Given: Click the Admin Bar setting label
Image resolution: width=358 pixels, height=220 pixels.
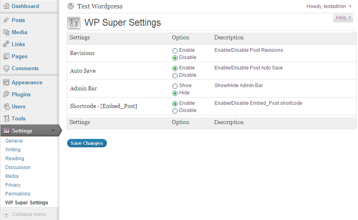Looking at the screenshot, I should point(83,89).
